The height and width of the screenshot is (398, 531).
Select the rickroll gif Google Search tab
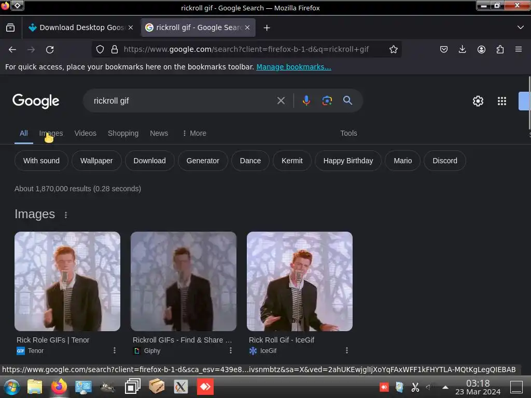point(198,27)
